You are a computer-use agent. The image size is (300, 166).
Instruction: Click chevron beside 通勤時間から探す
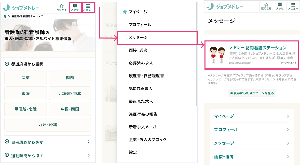(89, 155)
